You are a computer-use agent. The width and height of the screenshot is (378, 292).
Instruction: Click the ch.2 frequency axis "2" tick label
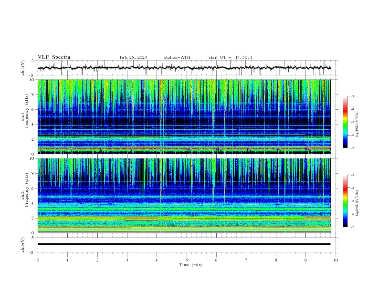click(33, 218)
